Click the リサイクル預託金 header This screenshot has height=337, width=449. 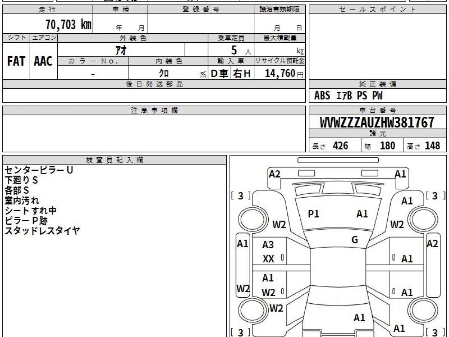(280, 61)
